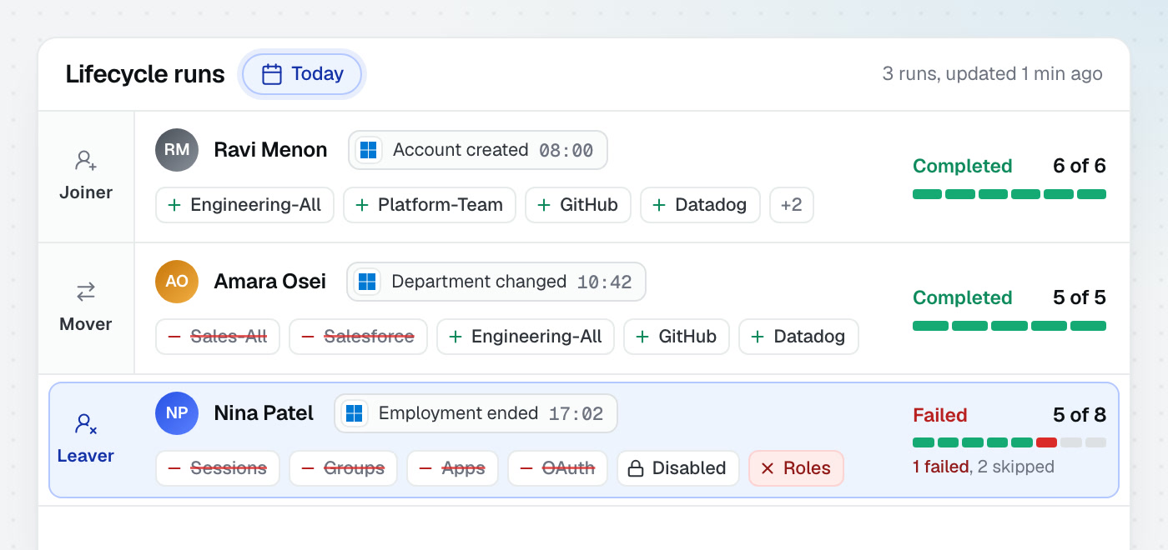Click the struck-through Apps chip
Screen dimensions: 1168x550
(x=452, y=468)
